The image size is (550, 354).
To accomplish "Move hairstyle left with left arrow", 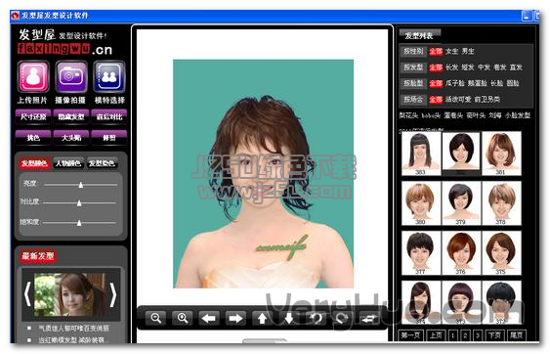I will pos(209,318).
